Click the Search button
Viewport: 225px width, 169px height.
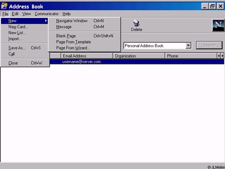(210, 45)
